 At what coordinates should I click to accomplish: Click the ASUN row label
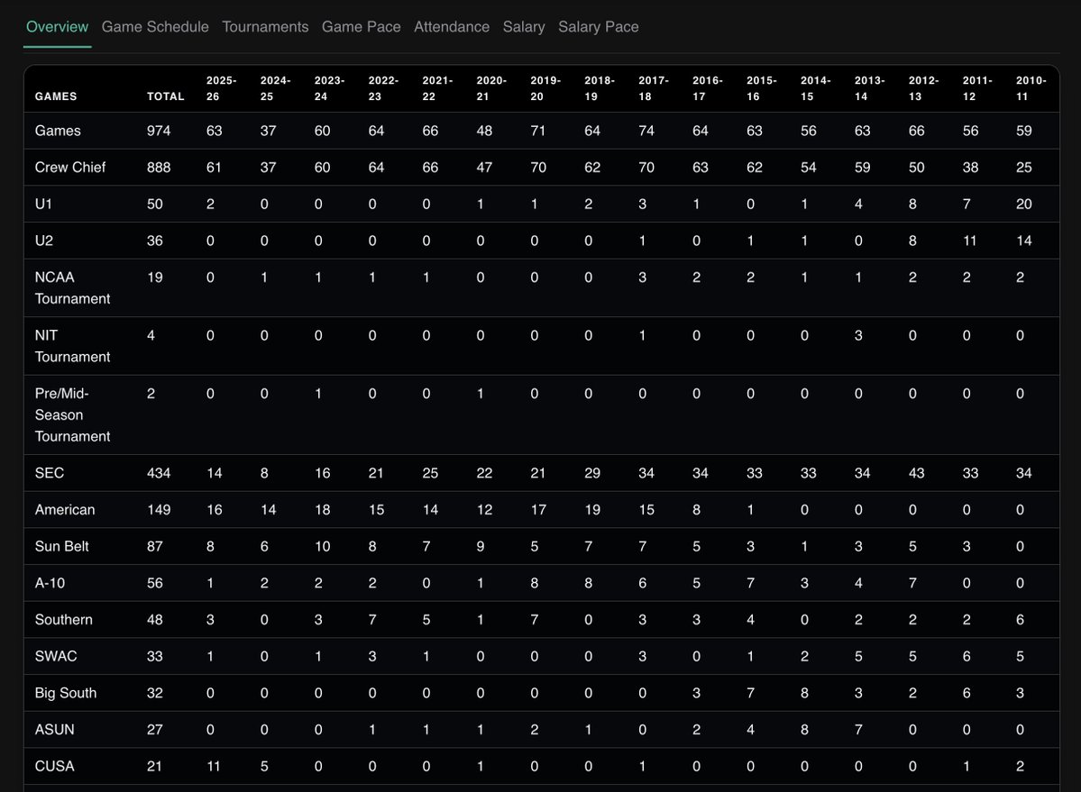point(54,729)
